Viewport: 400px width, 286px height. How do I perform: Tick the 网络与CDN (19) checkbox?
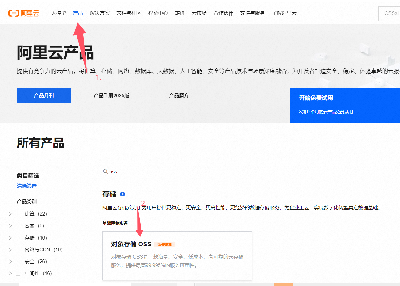tap(18, 250)
